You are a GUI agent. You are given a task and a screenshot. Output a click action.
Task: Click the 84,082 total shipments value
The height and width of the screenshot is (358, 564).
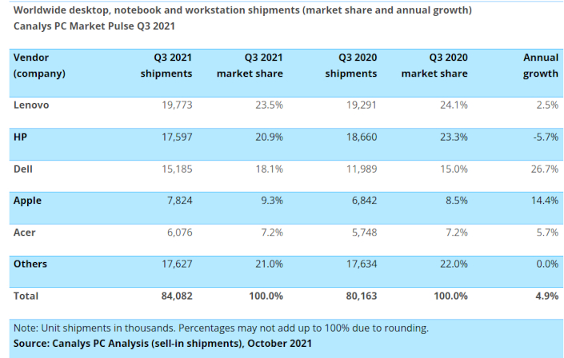pyautogui.click(x=174, y=296)
